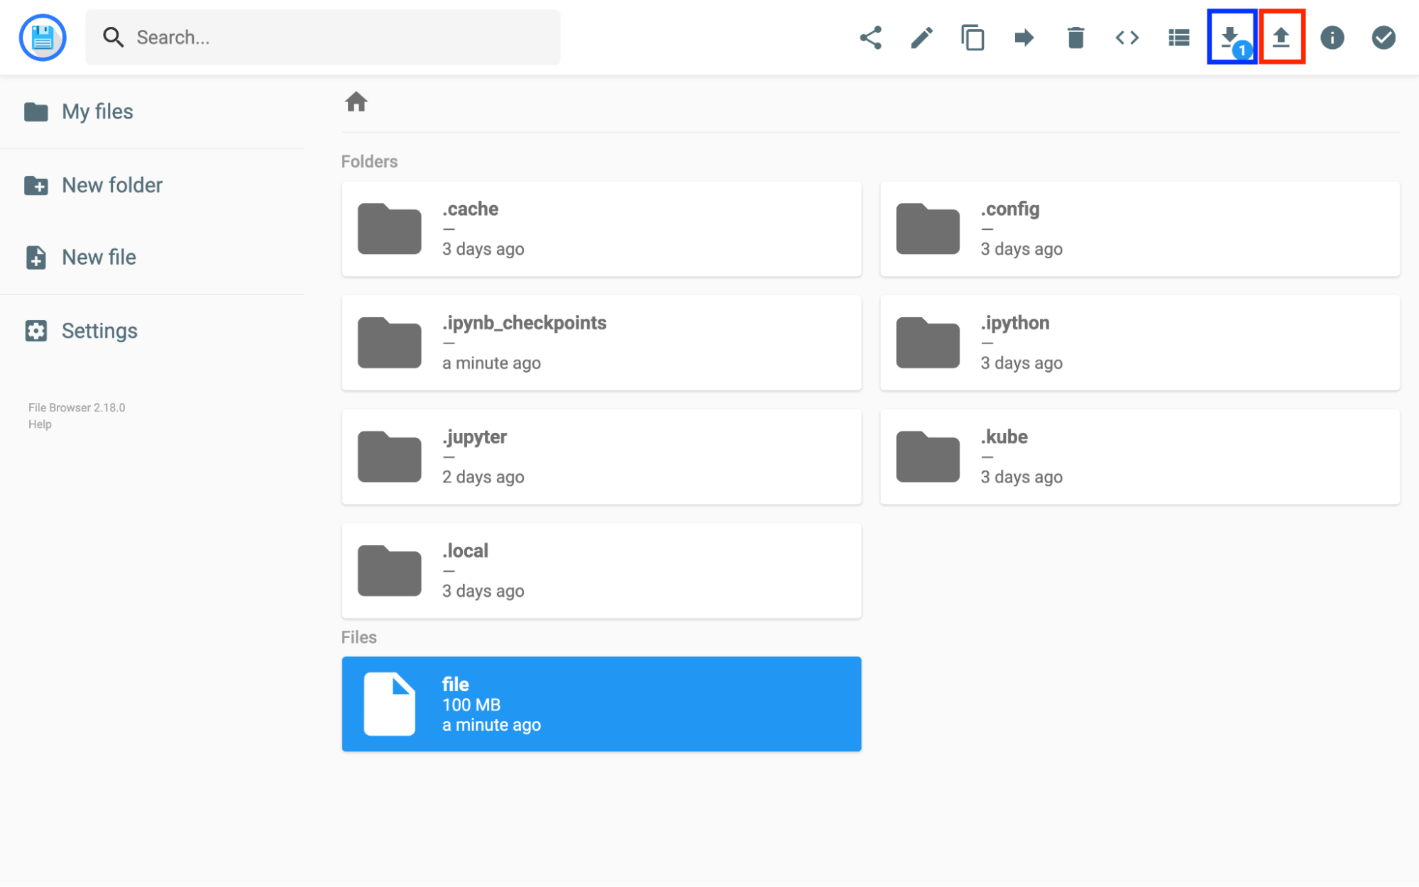Image resolution: width=1419 pixels, height=887 pixels.
Task: Move file with the arrow icon
Action: coord(1024,38)
